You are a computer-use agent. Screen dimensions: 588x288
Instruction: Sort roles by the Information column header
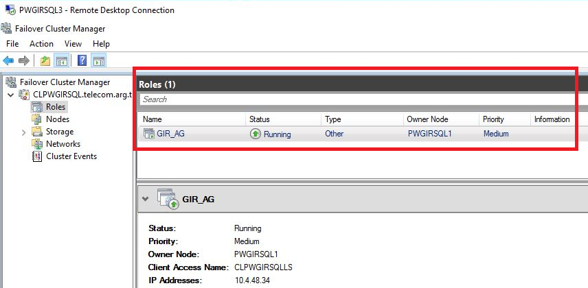(552, 119)
